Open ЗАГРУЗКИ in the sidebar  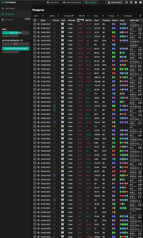[16, 8]
